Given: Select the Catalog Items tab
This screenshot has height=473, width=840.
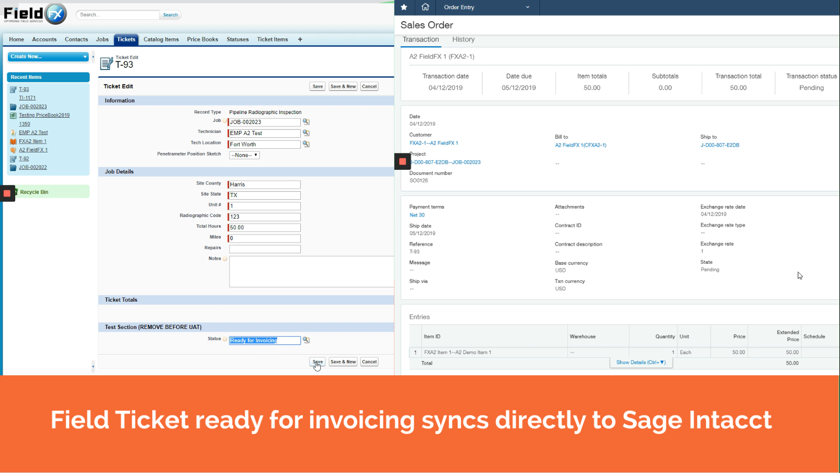Looking at the screenshot, I should (161, 39).
